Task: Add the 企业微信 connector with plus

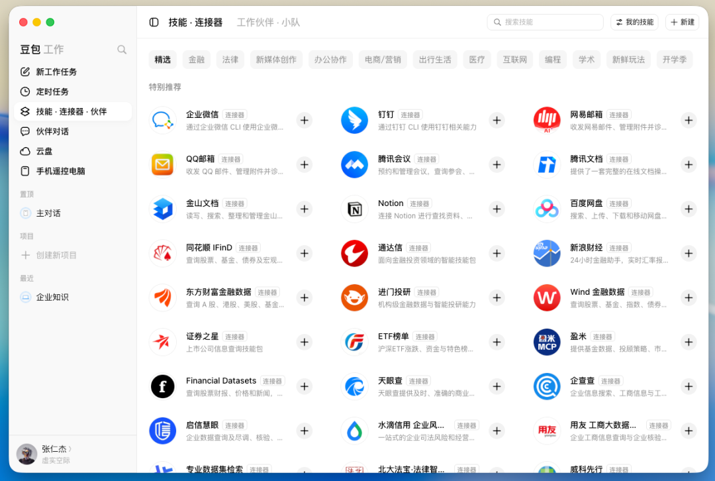Action: [x=304, y=121]
